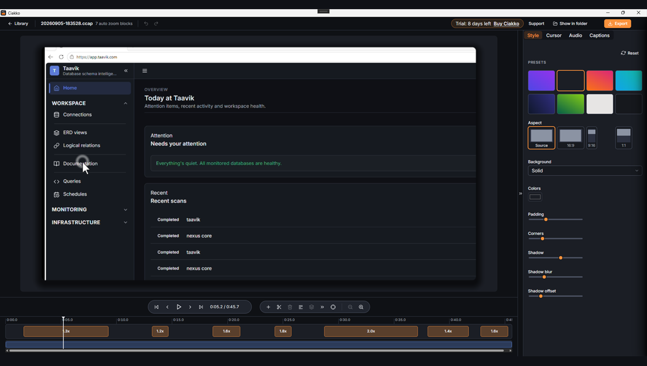Select the 1.2x zoom block on timeline
This screenshot has height=366, width=647.
click(160, 332)
